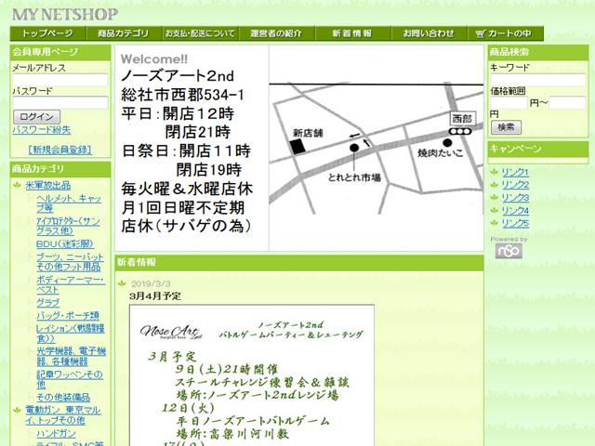Focus the メールアドレス input field
Viewport: 595px width, 446px height.
pyautogui.click(x=59, y=81)
